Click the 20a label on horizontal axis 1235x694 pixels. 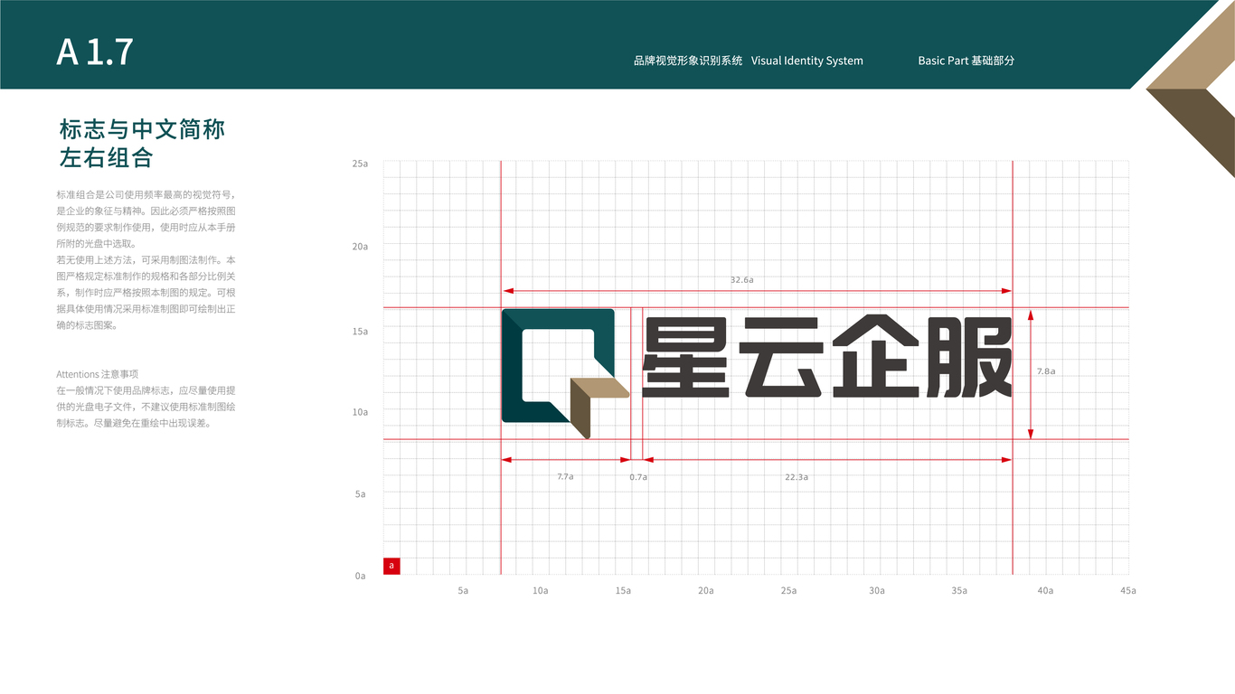705,591
